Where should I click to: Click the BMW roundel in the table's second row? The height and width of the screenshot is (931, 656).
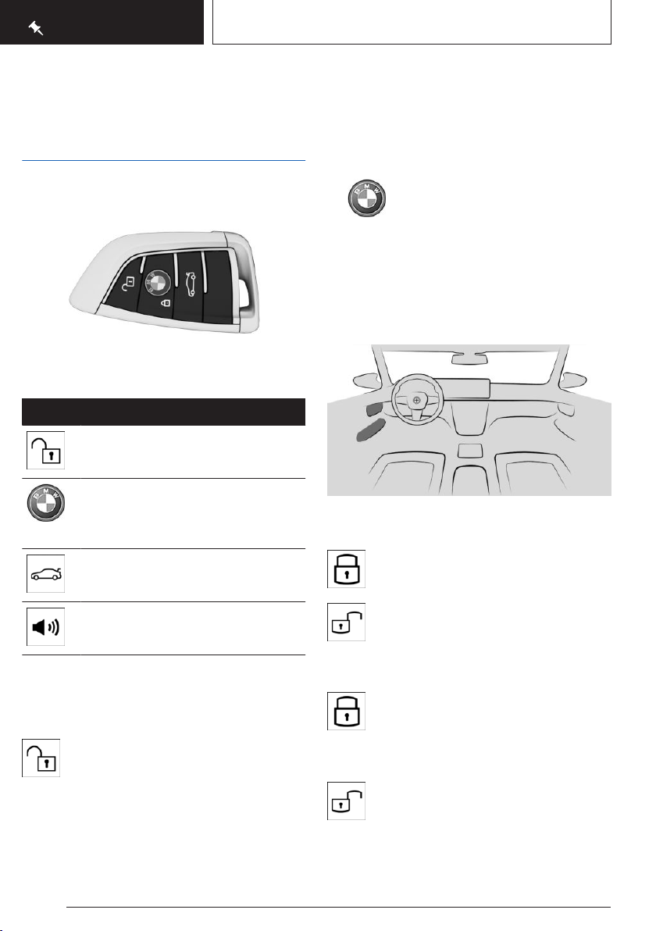click(46, 503)
